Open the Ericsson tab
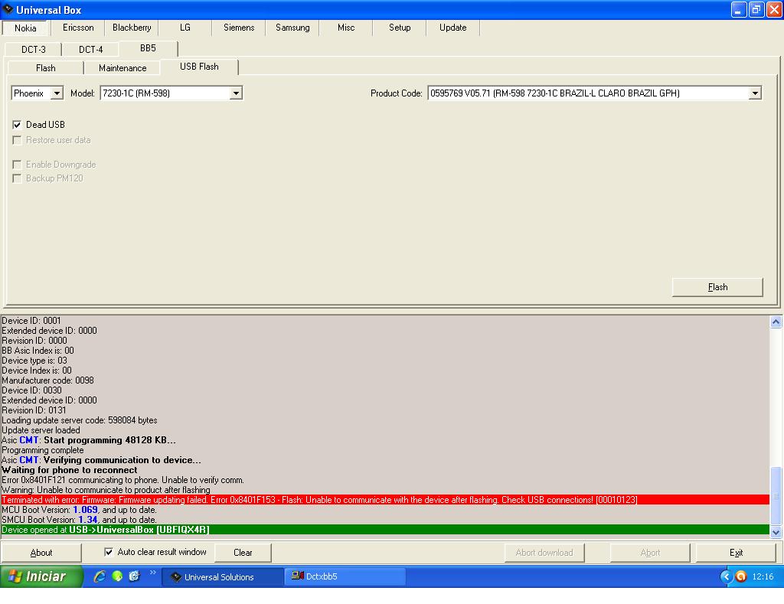784x604 pixels. tap(78, 28)
